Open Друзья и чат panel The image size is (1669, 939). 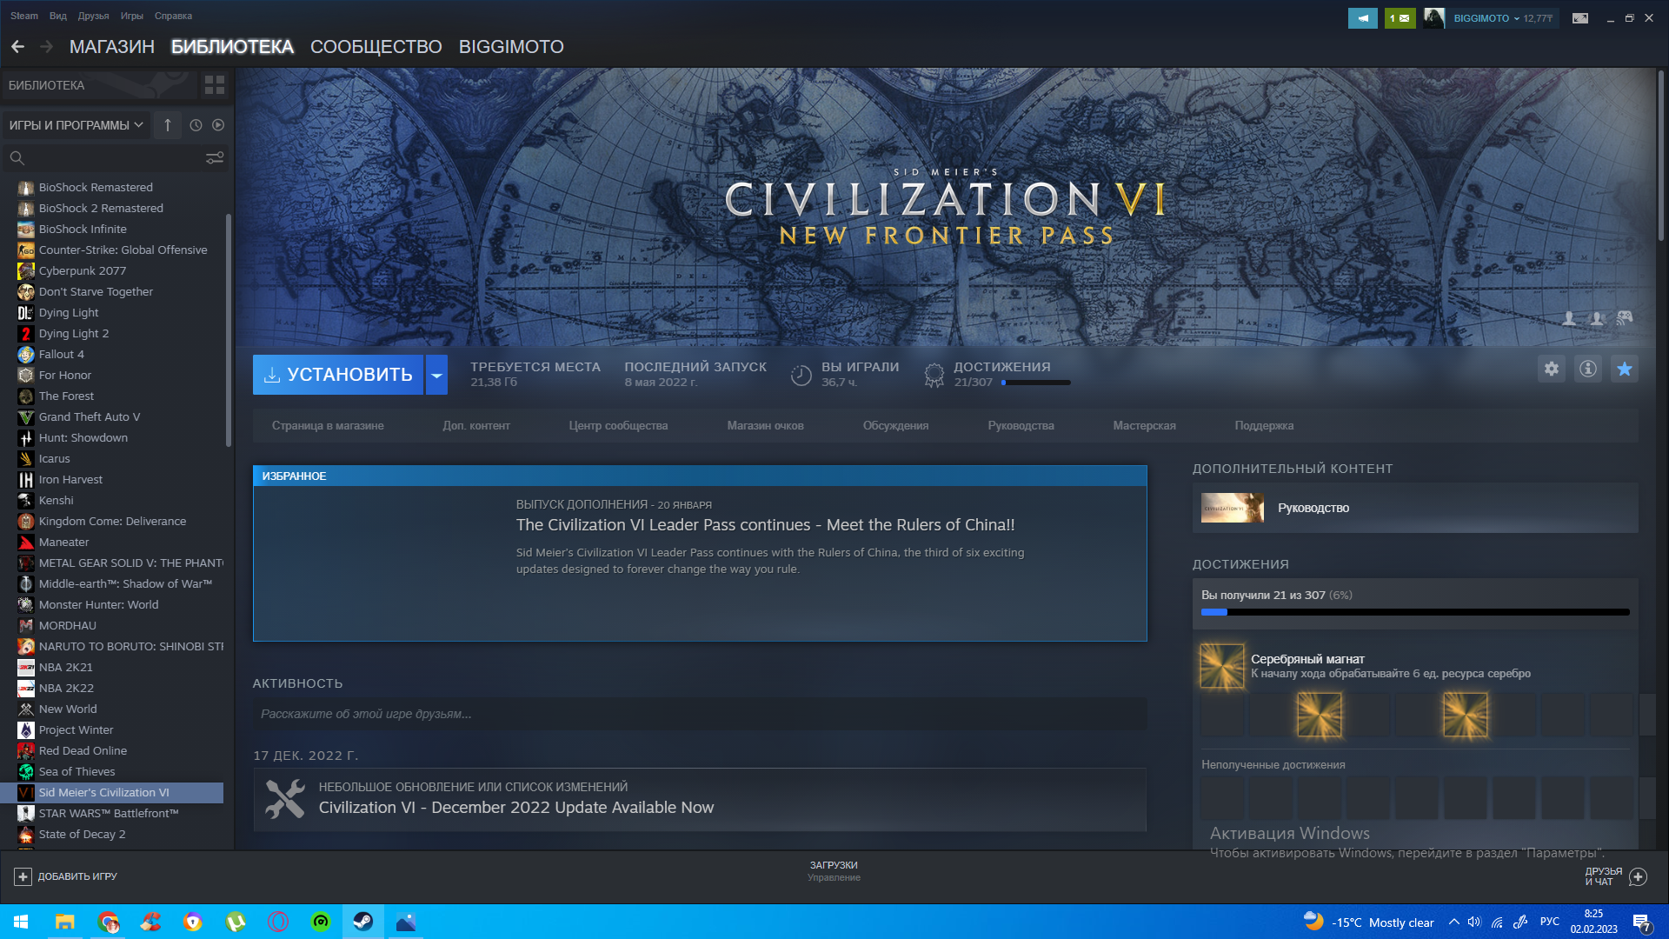[x=1615, y=876]
